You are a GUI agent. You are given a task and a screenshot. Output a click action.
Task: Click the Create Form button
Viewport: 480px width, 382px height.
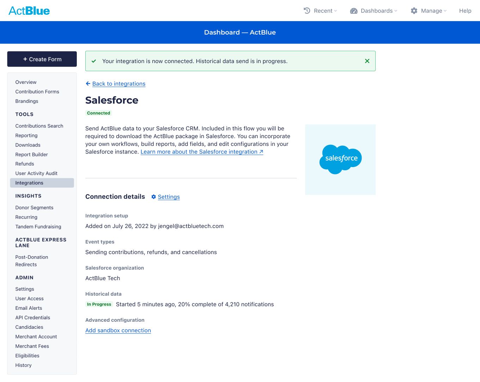tap(42, 59)
